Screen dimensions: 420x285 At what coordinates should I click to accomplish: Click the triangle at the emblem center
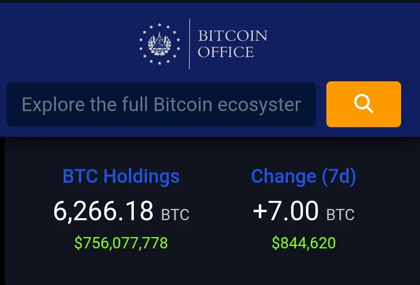tap(160, 40)
